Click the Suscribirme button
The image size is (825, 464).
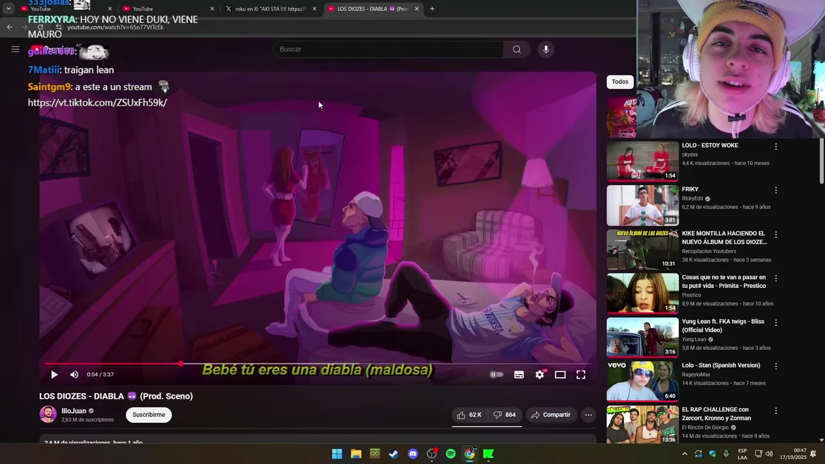point(149,415)
